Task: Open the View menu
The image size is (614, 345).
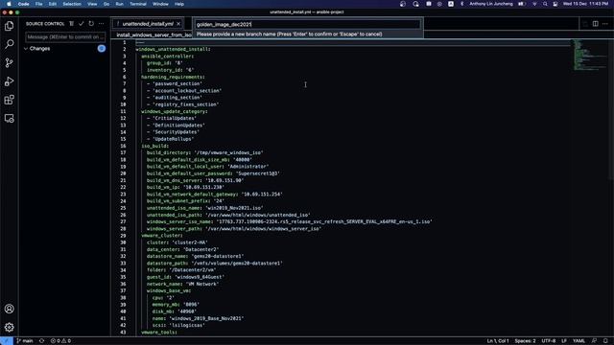Action: point(92,4)
